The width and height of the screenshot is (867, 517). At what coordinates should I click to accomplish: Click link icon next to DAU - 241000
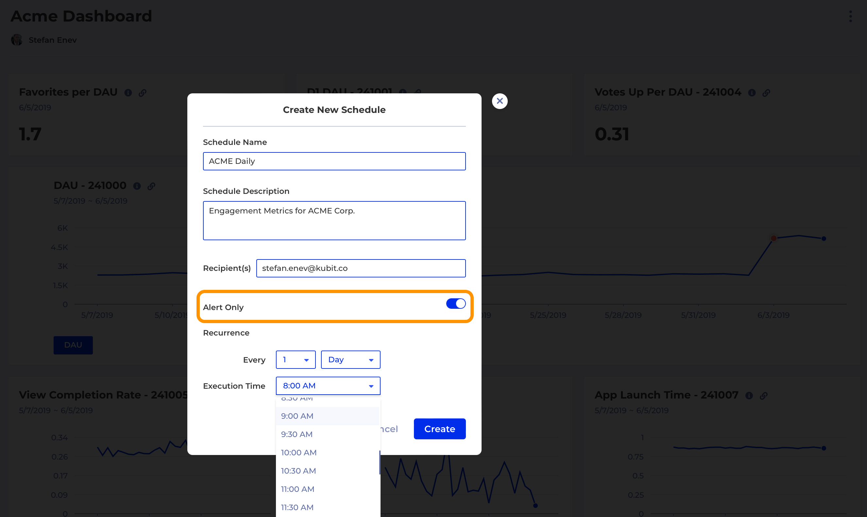[x=151, y=186]
